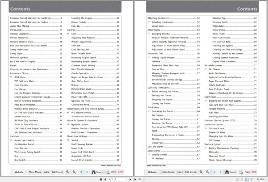
Task: Click Main Menu button on left page
Action: pyautogui.click(x=35, y=172)
